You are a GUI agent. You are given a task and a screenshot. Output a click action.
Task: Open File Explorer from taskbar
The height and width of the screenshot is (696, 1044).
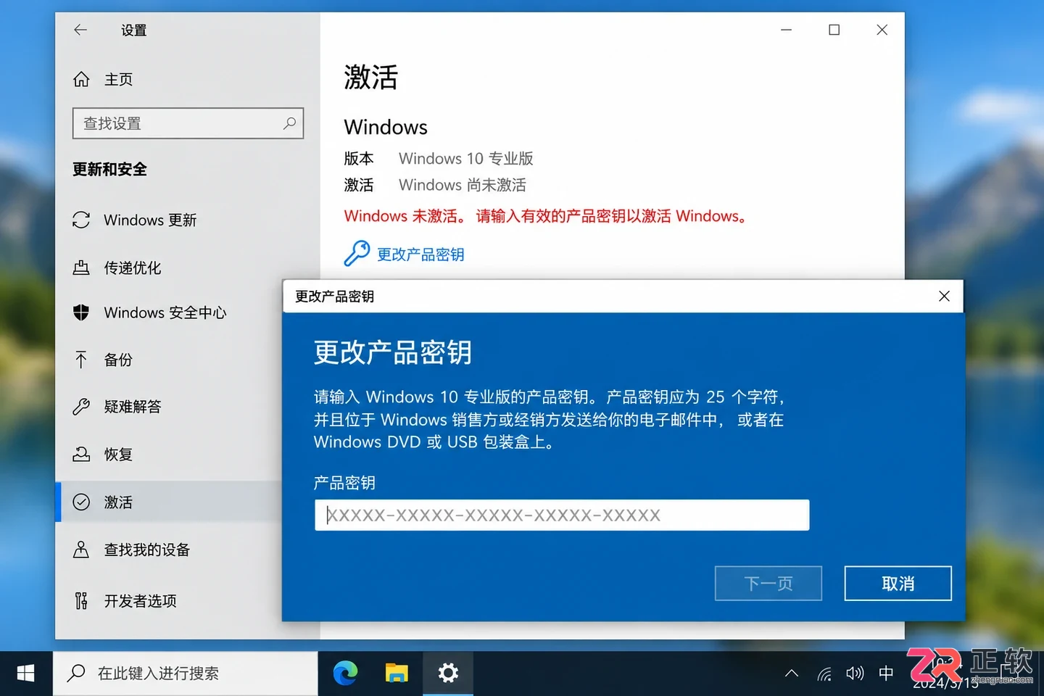[x=397, y=674]
